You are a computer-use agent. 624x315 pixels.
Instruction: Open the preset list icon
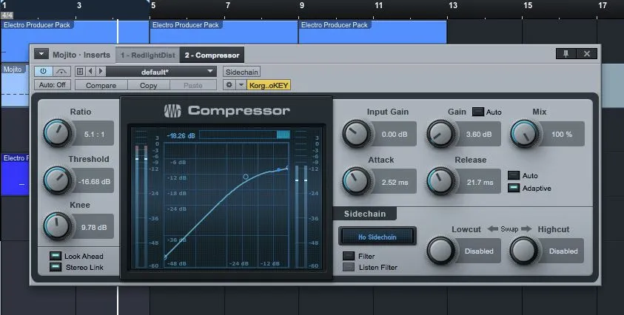tap(80, 72)
